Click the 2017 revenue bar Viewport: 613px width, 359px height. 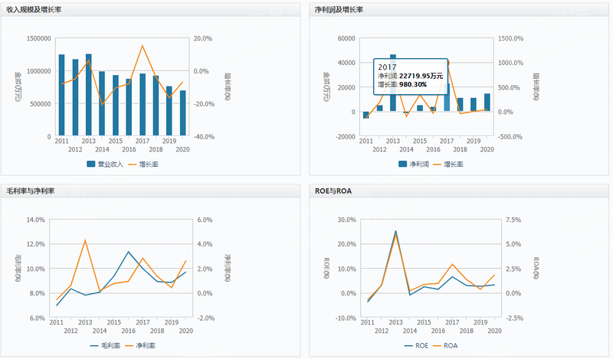[x=143, y=104]
